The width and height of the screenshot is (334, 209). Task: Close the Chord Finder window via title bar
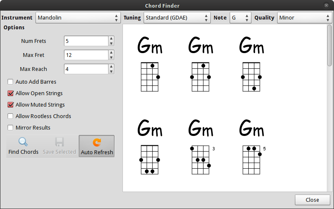326,6
